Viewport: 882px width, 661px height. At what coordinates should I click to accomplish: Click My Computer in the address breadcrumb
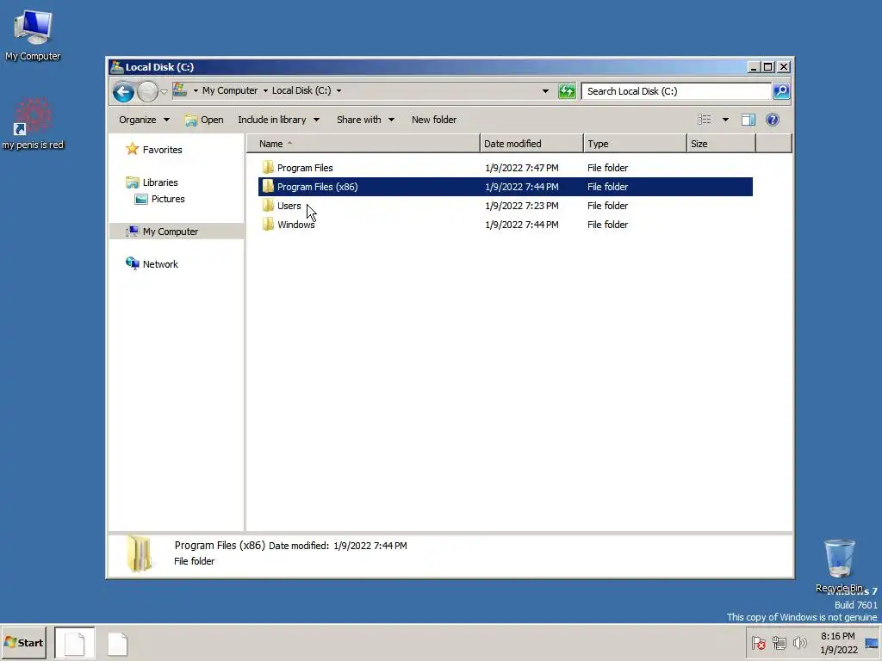click(230, 90)
